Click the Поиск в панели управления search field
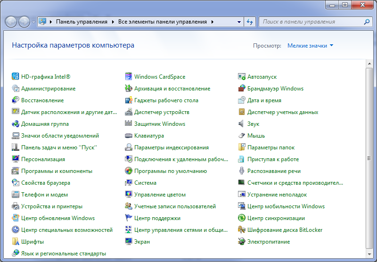This screenshot has width=377, height=262. (311, 22)
